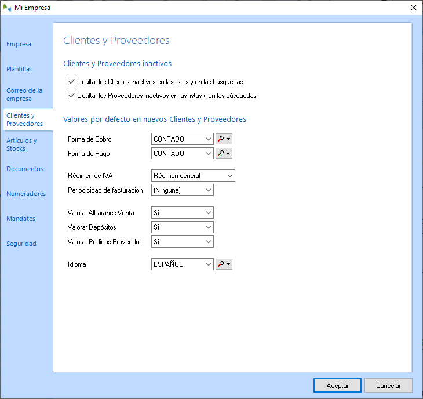
Task: Open the Numeradores tab
Action: click(25, 194)
